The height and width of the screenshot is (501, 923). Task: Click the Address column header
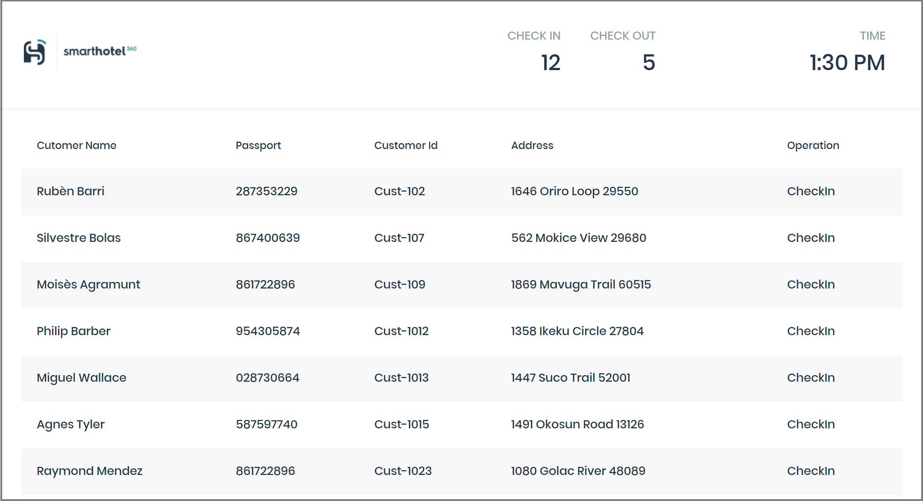532,145
